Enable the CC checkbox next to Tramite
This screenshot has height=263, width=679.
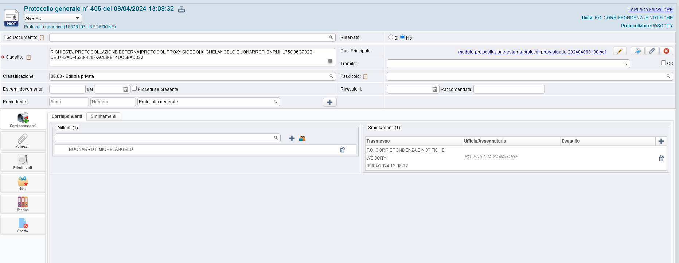[x=663, y=63]
